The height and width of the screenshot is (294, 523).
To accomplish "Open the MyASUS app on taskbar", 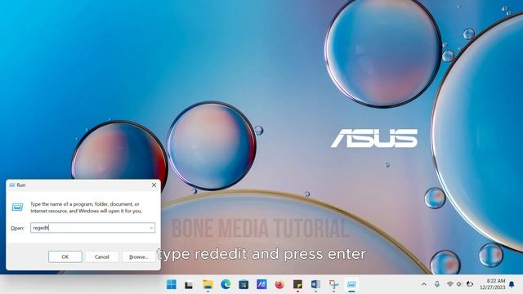I will point(261,284).
